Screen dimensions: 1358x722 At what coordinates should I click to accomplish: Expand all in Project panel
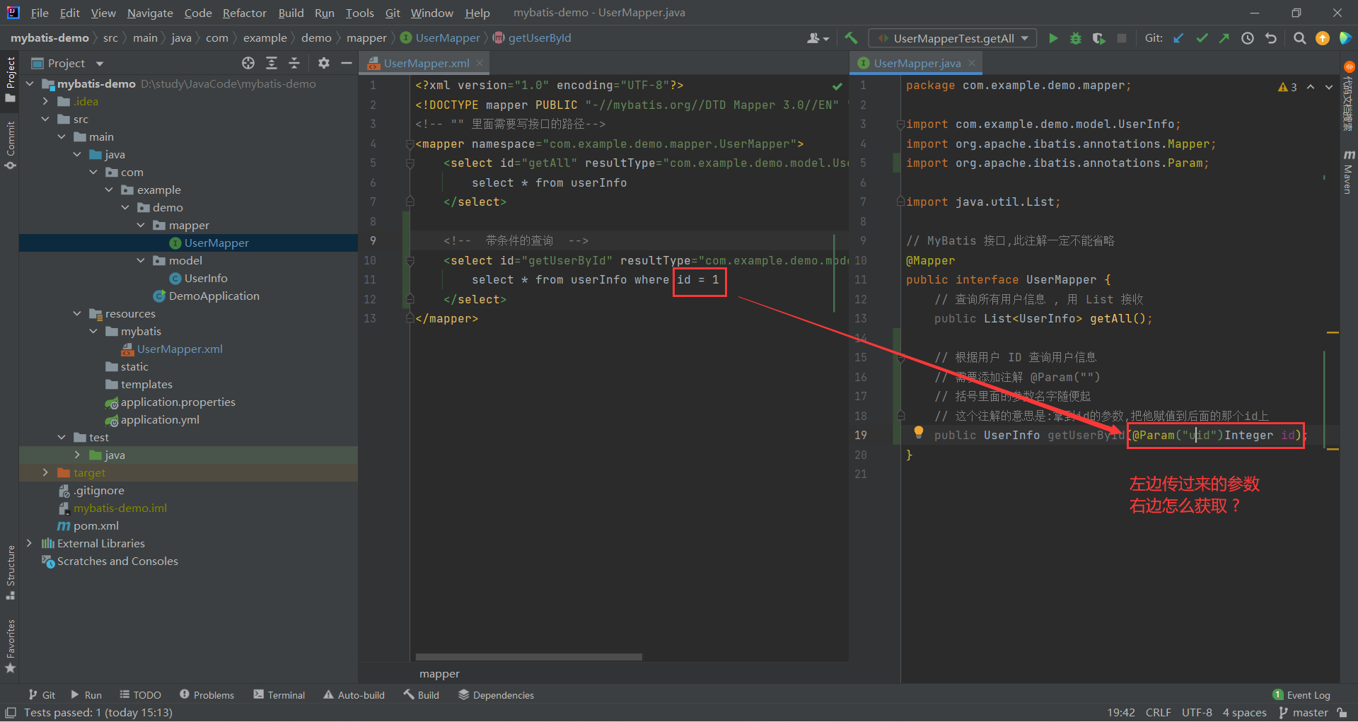(272, 63)
